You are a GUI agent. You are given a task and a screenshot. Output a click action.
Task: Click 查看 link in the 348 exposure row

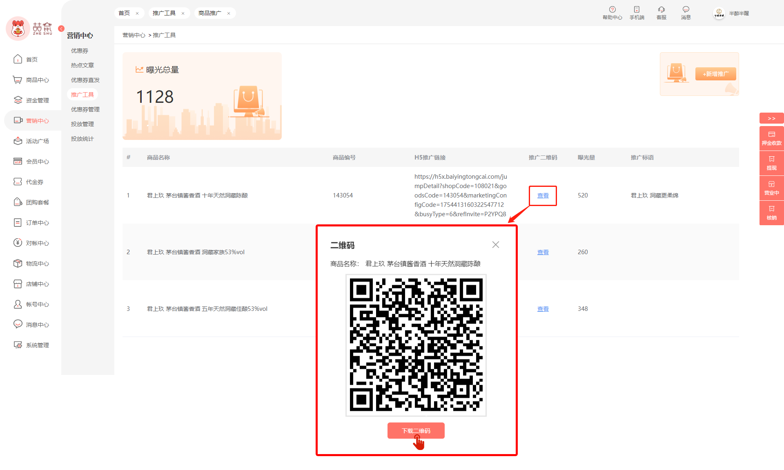543,309
